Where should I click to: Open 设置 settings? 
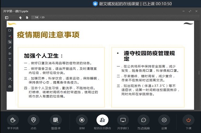point(164,122)
